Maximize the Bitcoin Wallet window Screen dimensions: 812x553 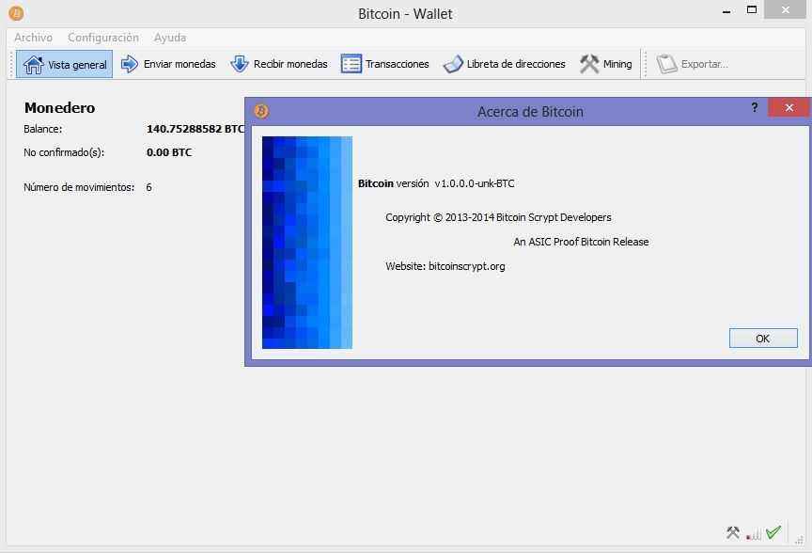[752, 9]
